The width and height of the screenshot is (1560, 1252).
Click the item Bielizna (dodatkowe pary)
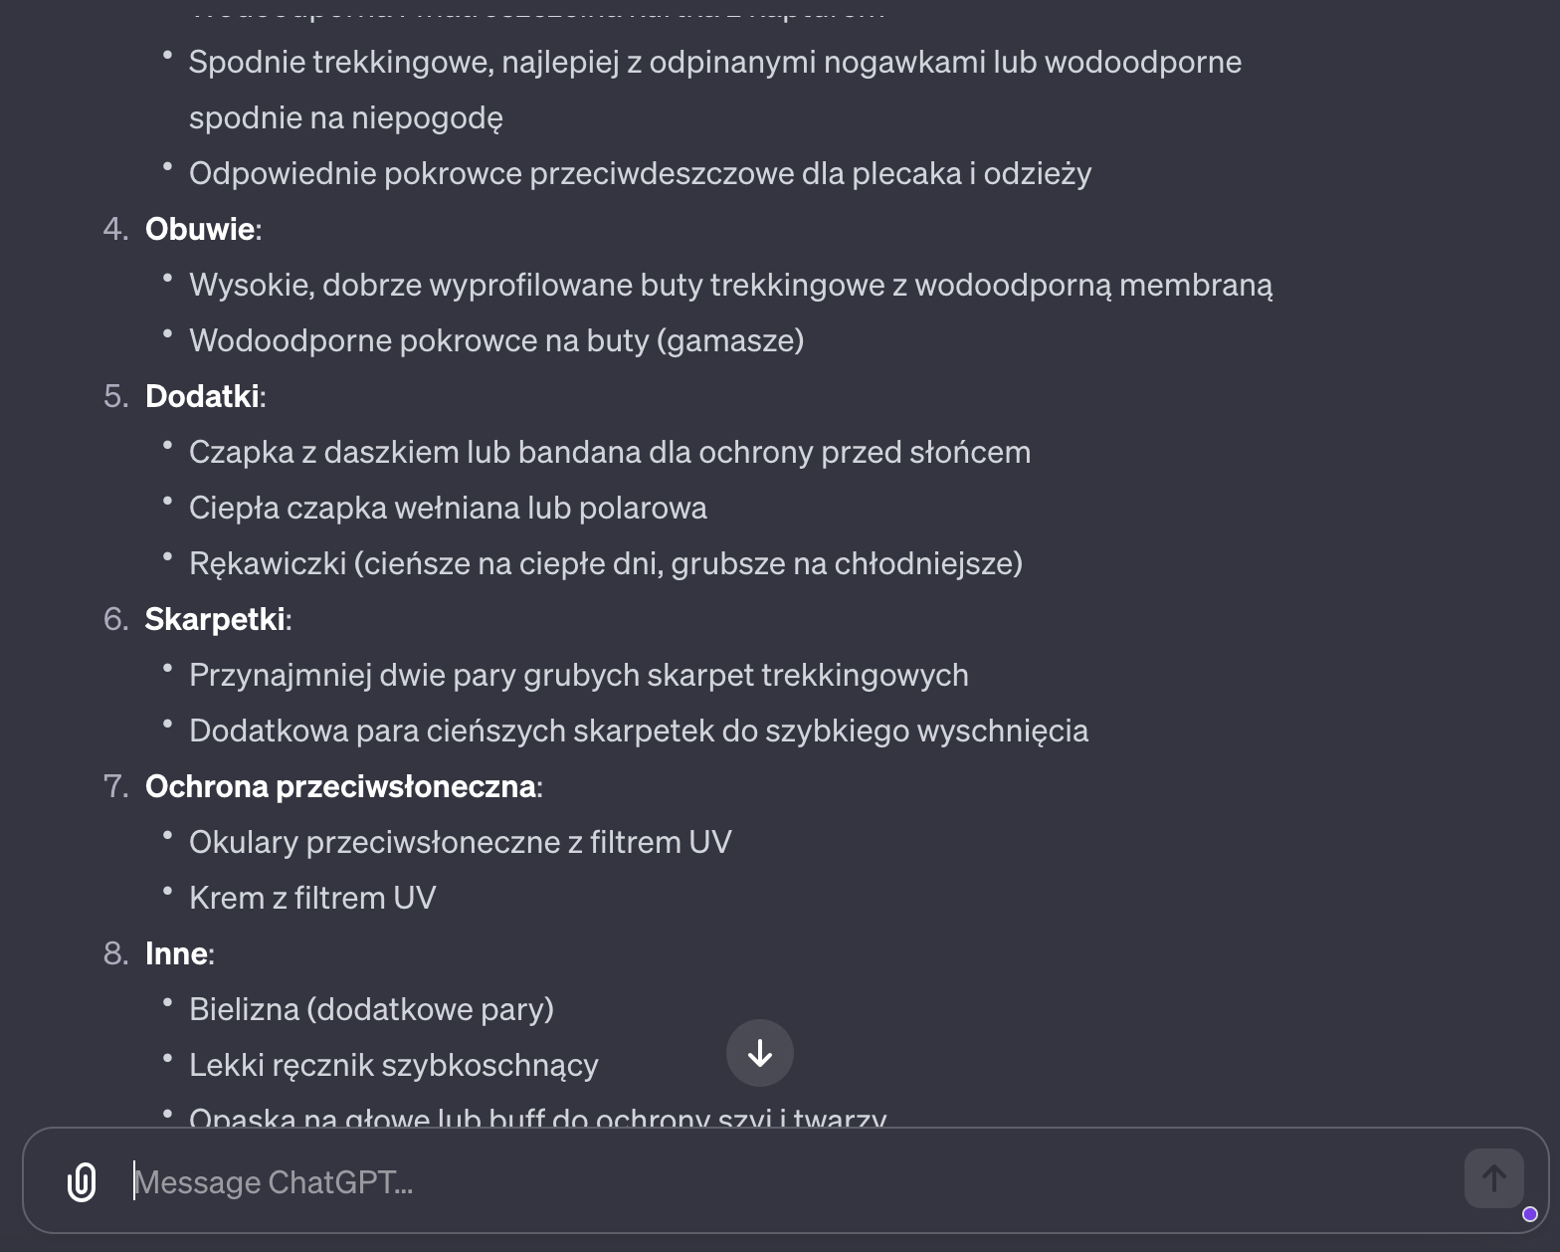click(x=371, y=1008)
